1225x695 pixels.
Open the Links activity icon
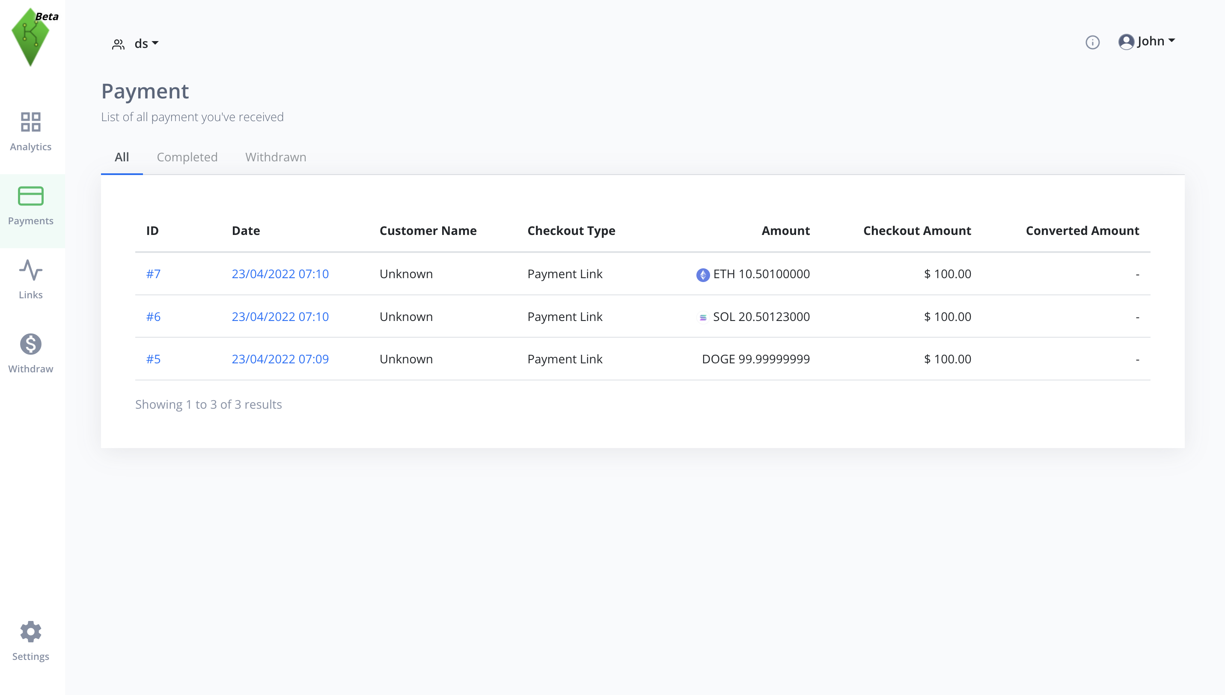point(30,270)
